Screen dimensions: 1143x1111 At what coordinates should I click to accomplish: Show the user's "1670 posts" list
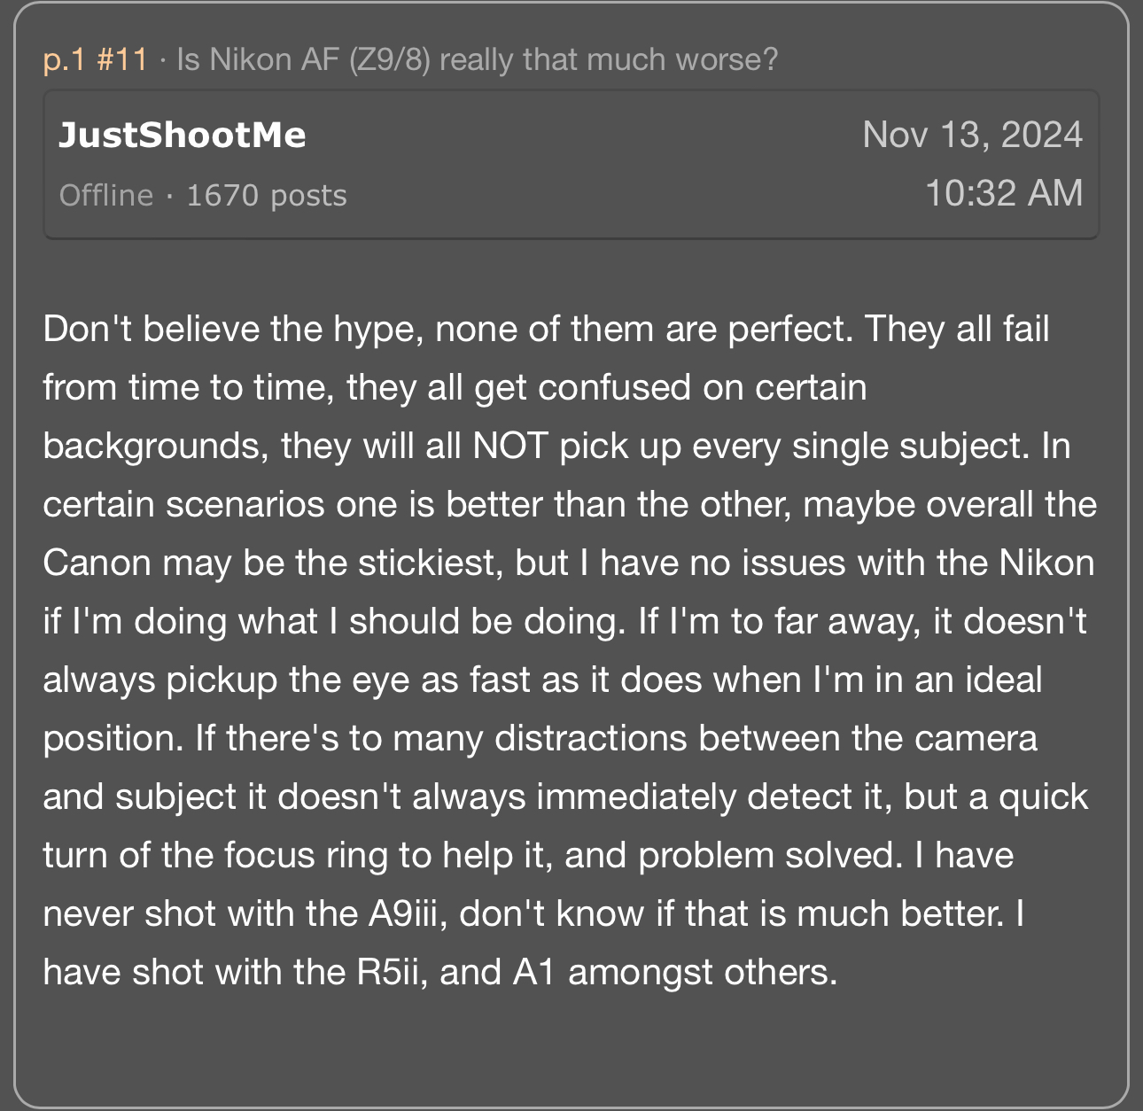[x=267, y=195]
